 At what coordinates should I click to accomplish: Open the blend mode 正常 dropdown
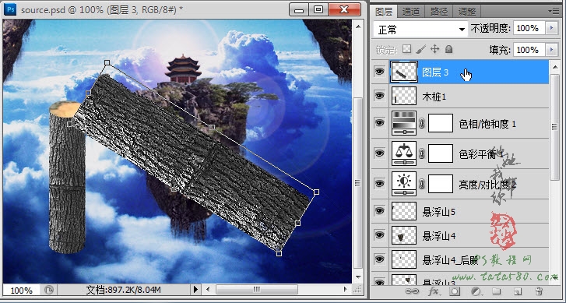(x=421, y=30)
